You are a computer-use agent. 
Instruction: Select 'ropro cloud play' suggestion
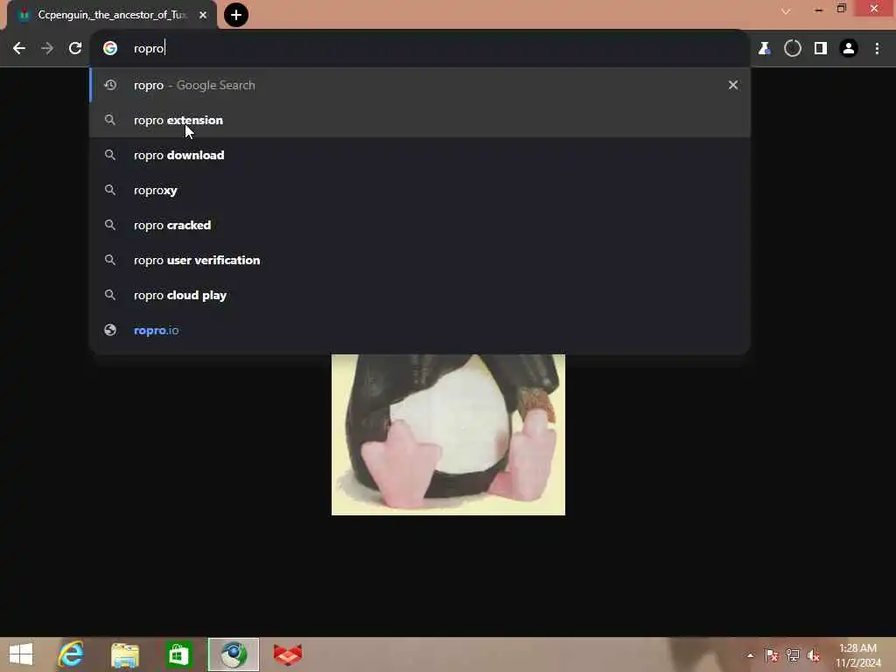(420, 295)
